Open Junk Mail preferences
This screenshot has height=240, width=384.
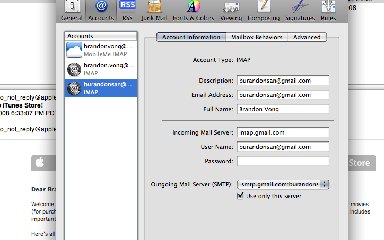(x=154, y=11)
